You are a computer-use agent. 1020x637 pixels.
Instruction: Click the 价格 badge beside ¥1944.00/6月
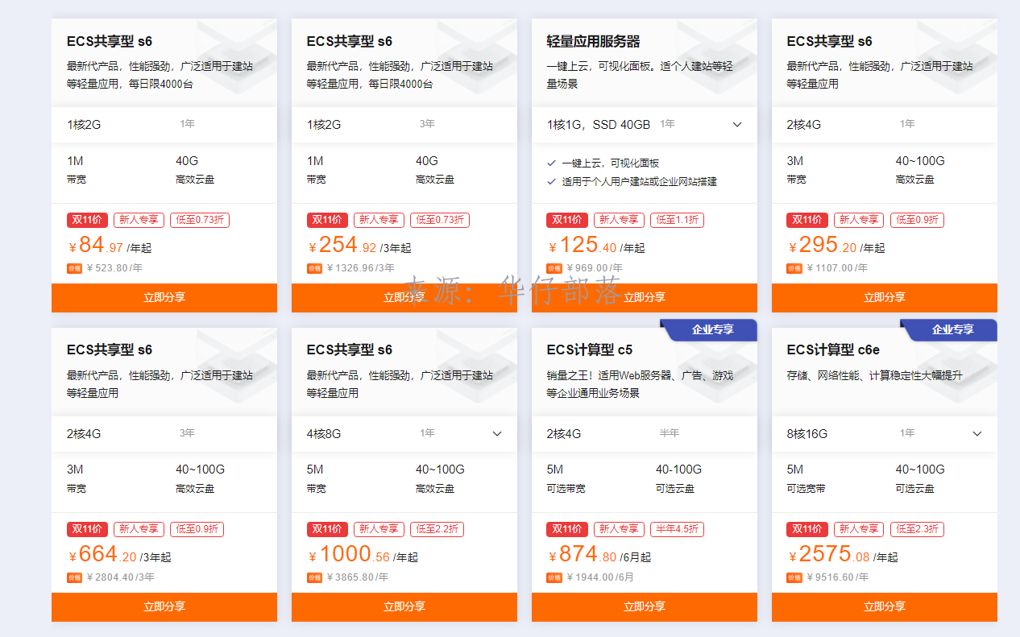554,577
